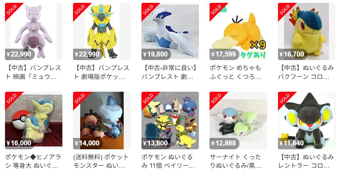Click the (送料無料) ポケットモンスター title

pyautogui.click(x=101, y=161)
